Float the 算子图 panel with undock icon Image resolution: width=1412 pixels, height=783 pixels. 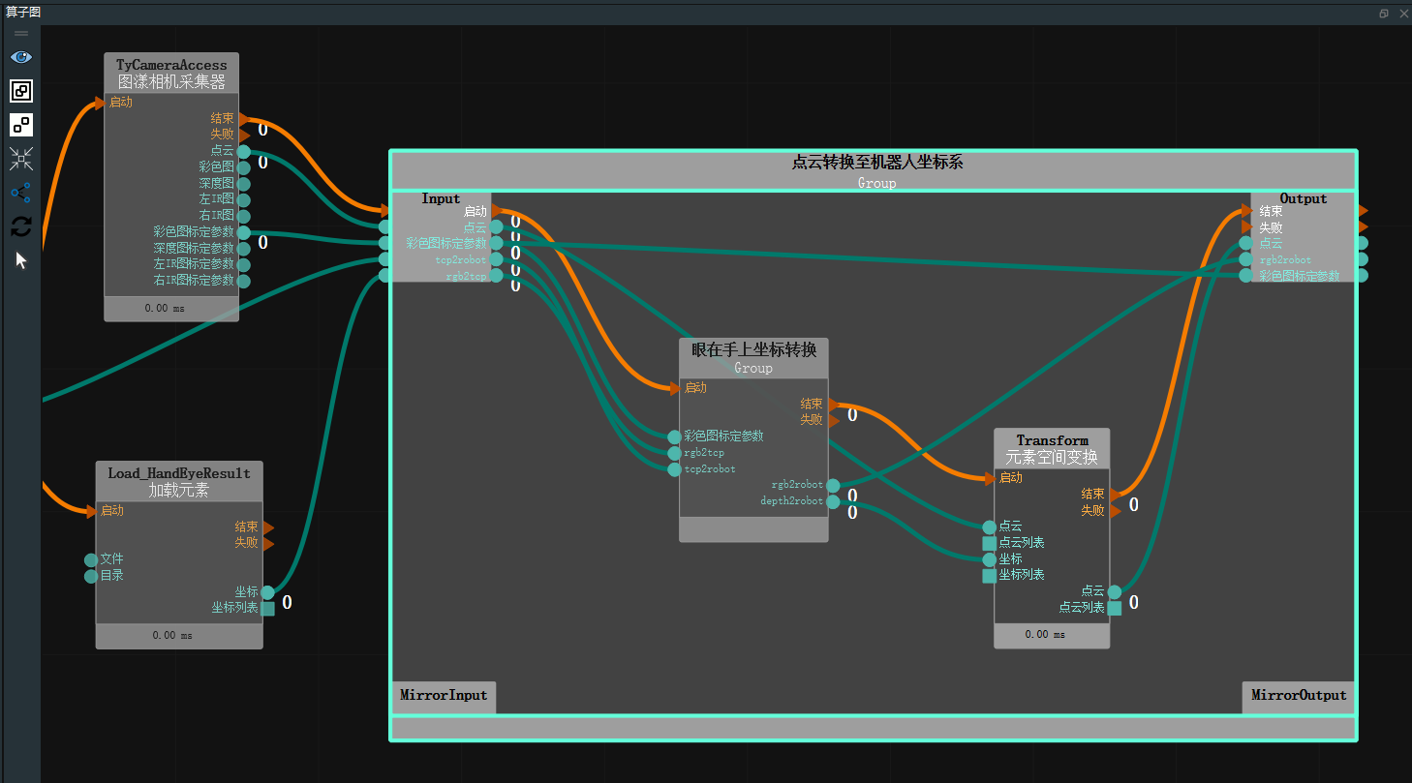coord(1384,13)
